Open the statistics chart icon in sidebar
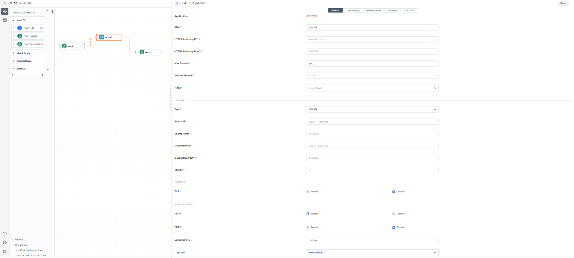 [4, 3]
